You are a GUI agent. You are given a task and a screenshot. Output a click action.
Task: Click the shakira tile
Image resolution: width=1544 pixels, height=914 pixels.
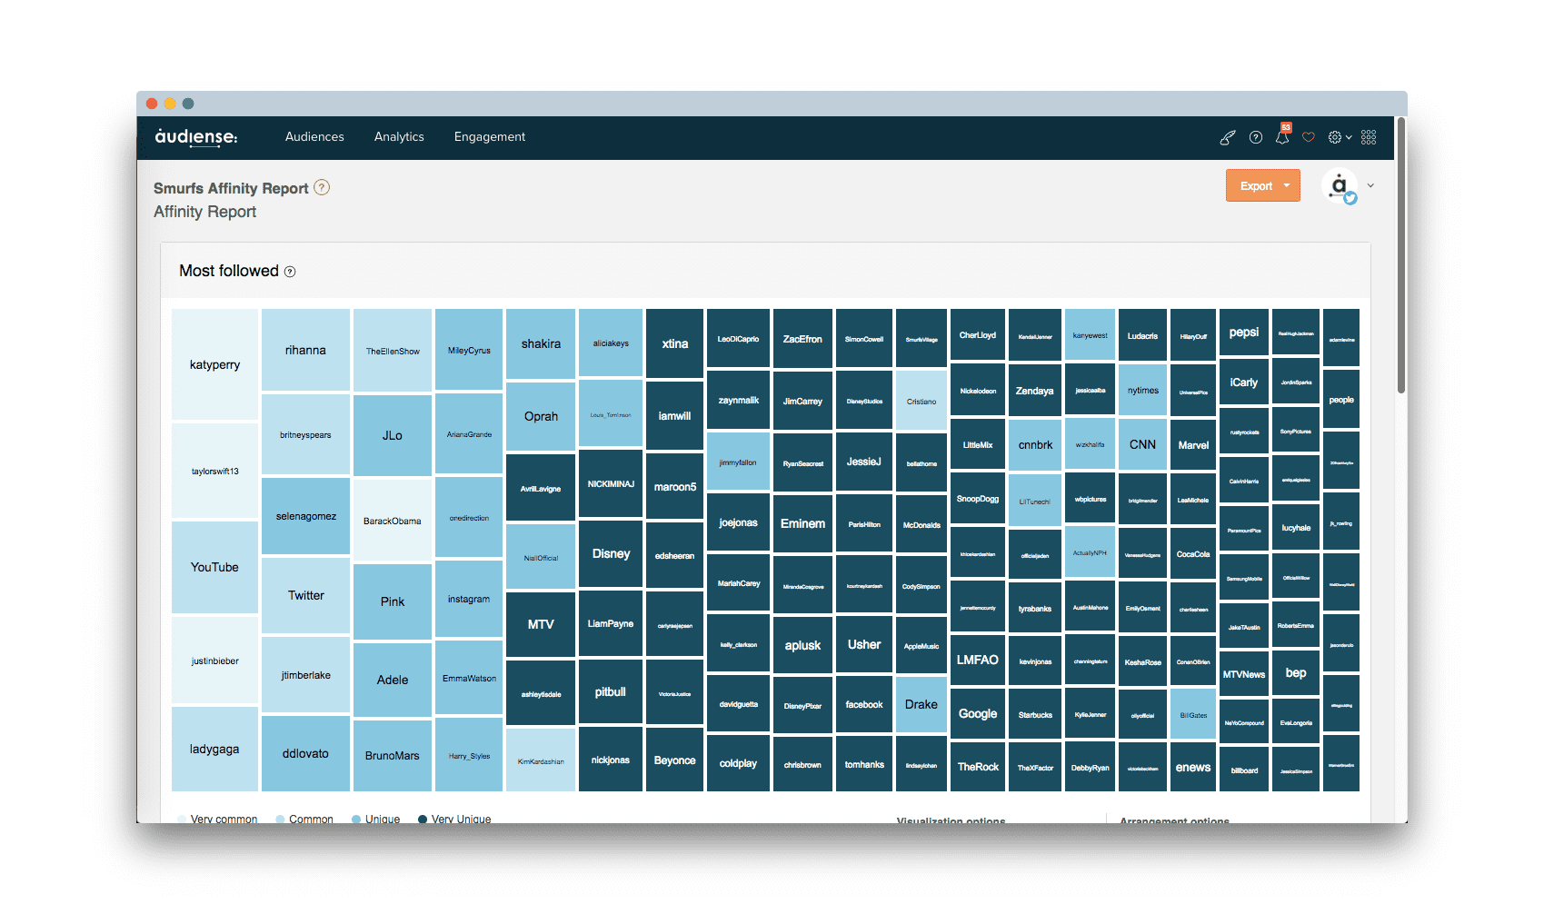[541, 343]
